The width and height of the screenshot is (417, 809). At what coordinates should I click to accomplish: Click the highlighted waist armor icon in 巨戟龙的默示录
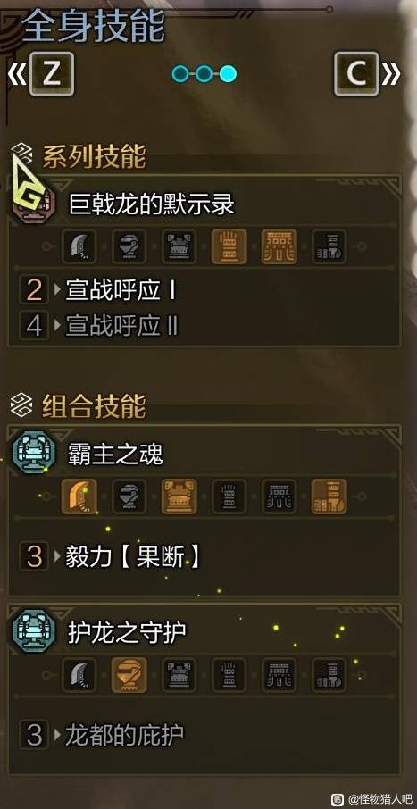[279, 246]
